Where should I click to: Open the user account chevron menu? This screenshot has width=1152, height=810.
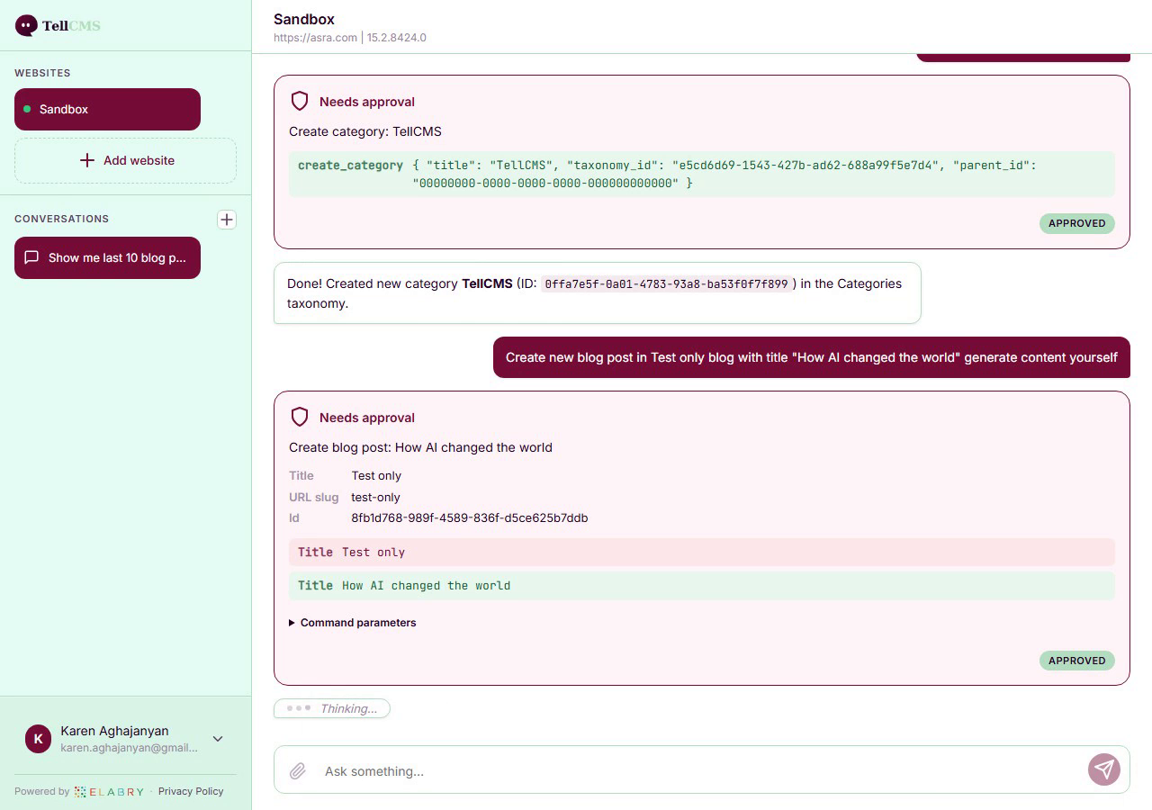pos(218,739)
